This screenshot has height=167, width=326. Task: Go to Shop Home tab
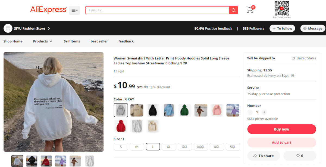tap(13, 41)
